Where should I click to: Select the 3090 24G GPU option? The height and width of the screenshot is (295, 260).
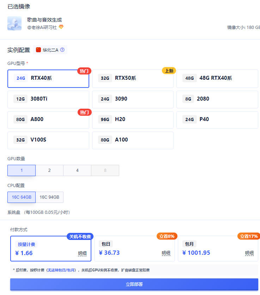tap(133, 99)
